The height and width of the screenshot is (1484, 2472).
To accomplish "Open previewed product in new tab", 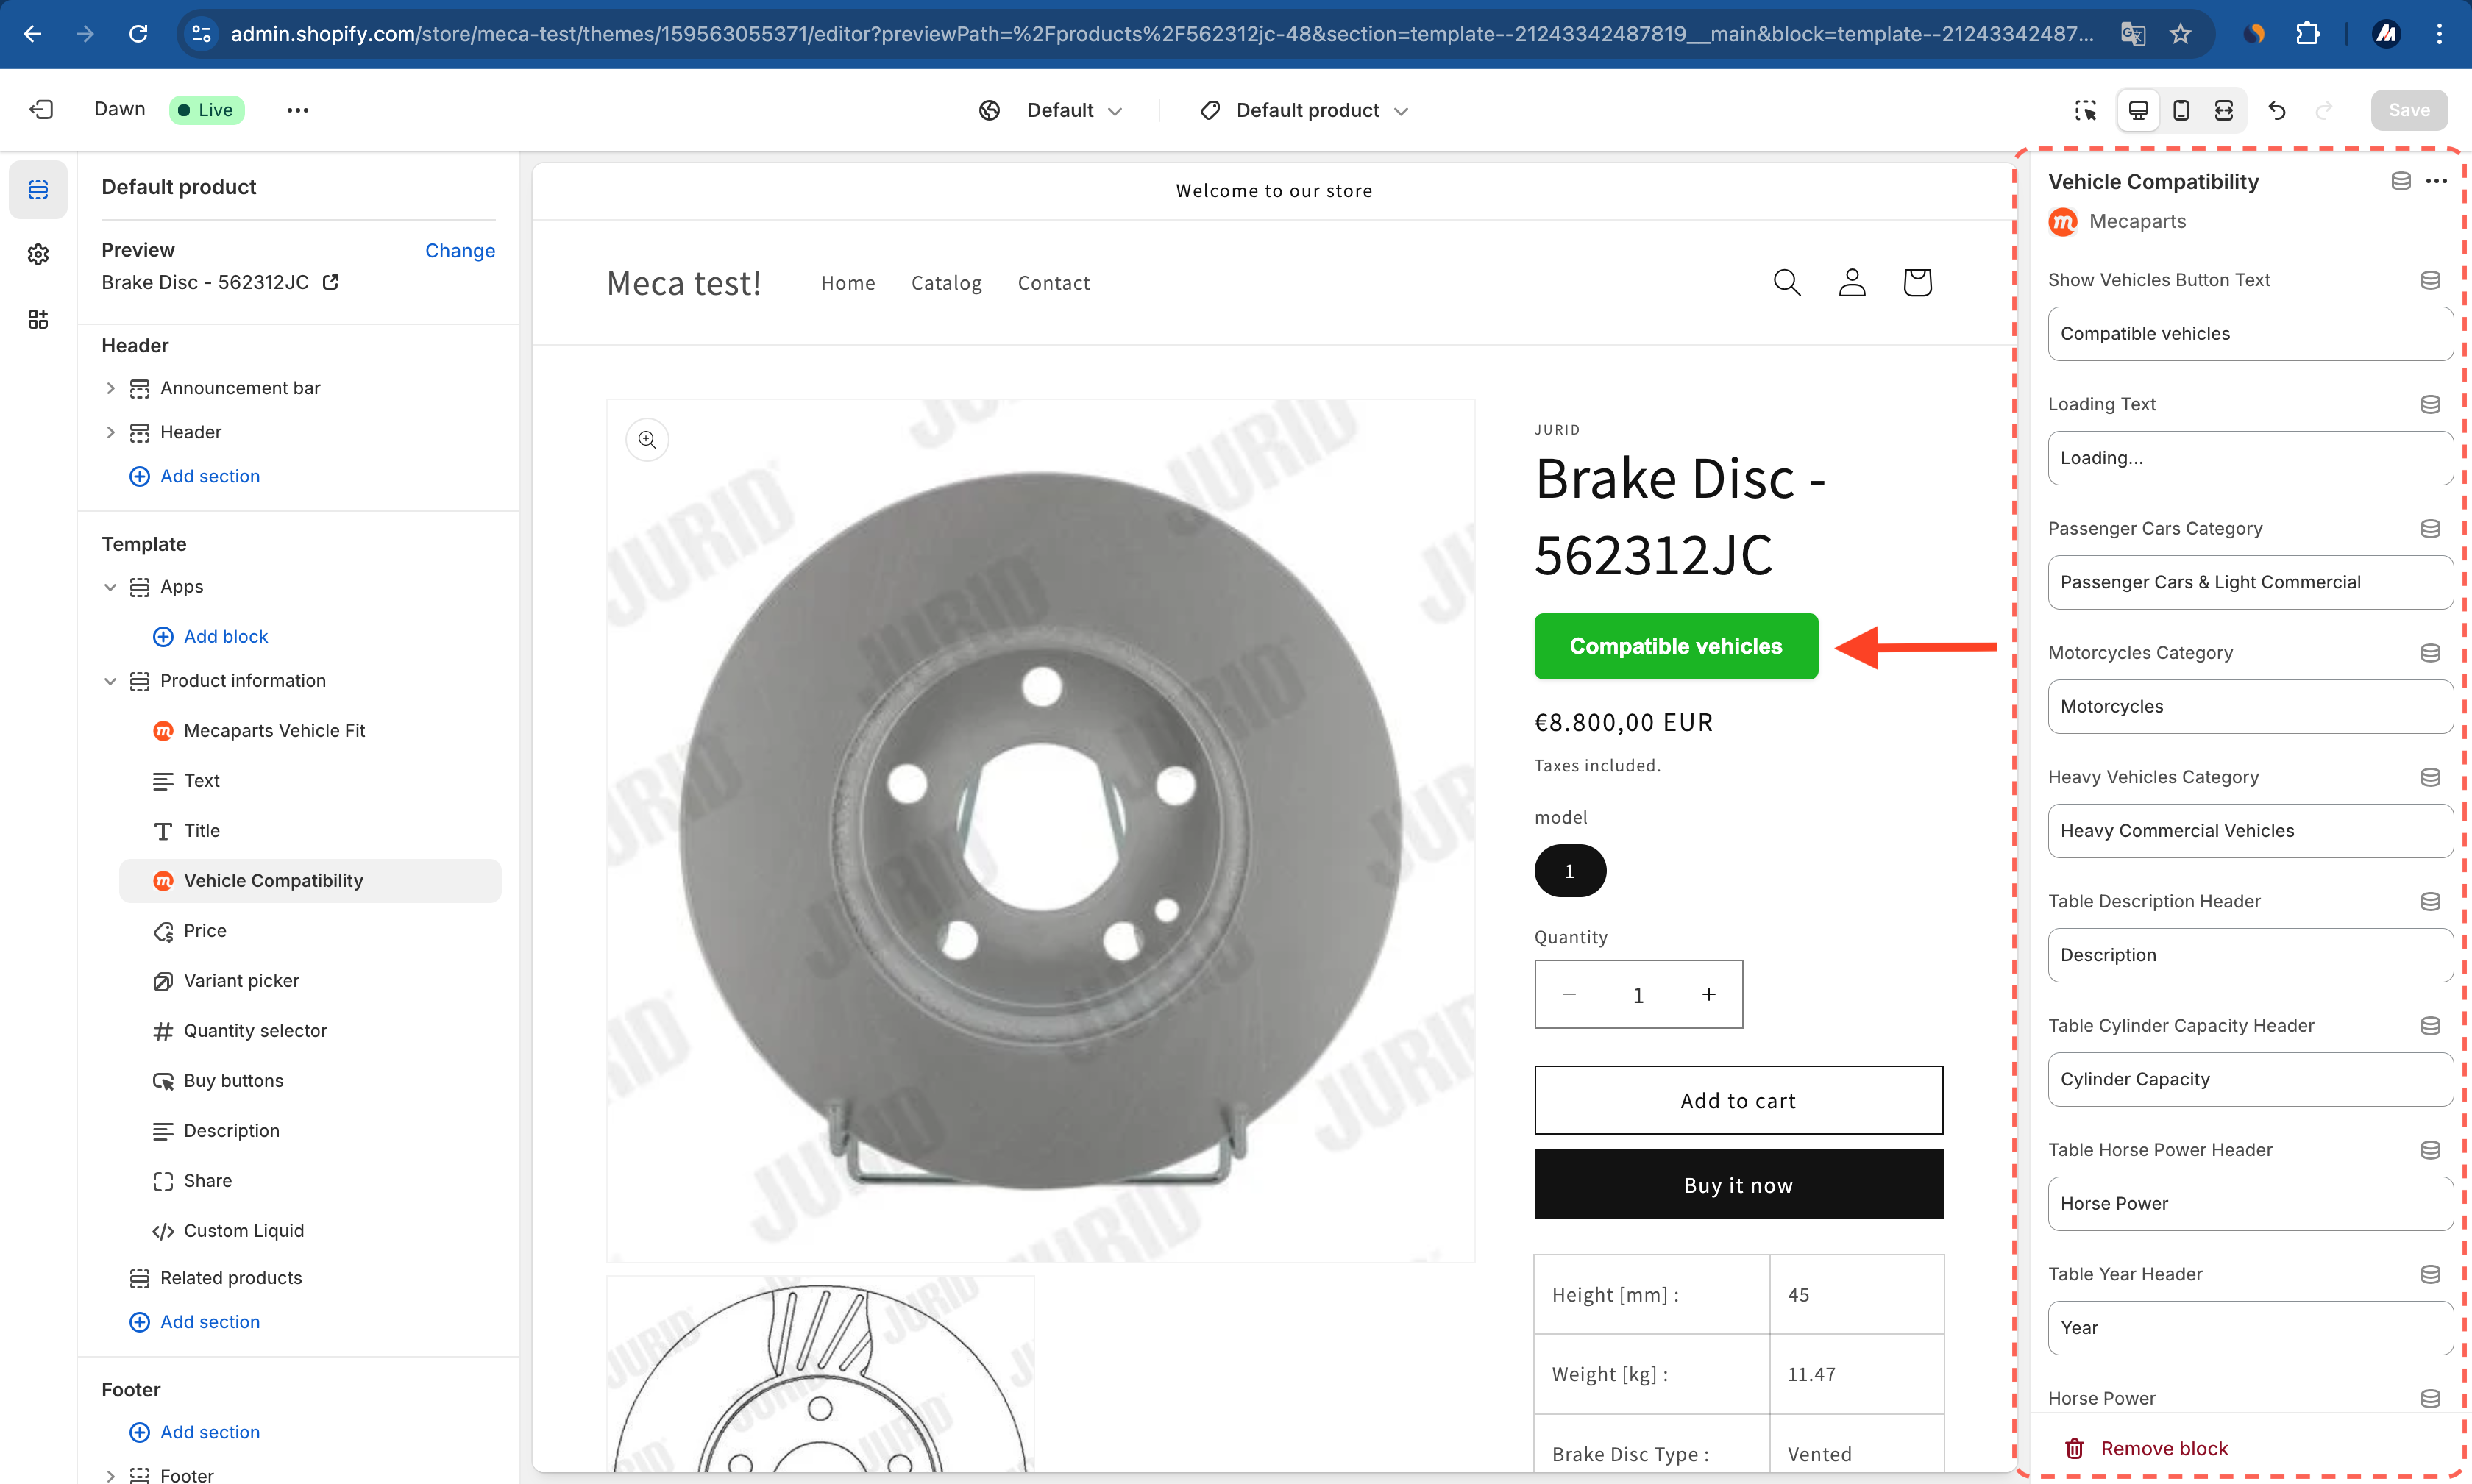I will pyautogui.click(x=331, y=282).
